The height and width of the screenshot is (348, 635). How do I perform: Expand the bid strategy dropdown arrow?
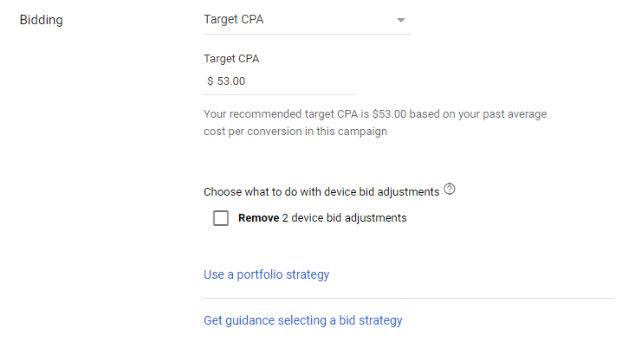401,20
